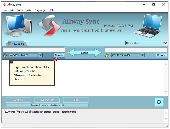Screen dimensions: 170x129
Task: Expand the right Windows folder dropdown arrow
Action: 143,55
